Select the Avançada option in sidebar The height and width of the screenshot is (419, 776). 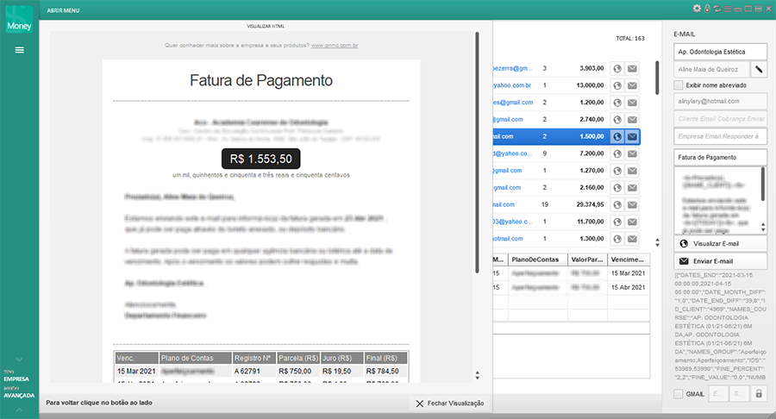(19, 396)
